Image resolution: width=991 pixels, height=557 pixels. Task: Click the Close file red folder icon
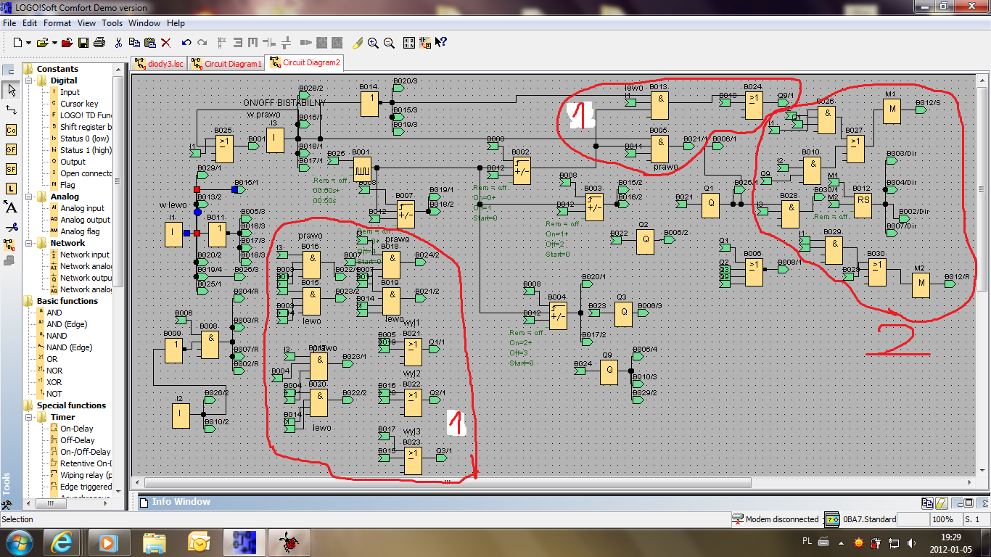click(66, 43)
